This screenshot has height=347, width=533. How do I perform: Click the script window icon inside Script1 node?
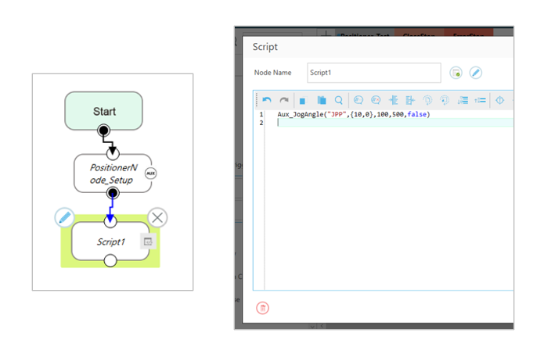(x=146, y=241)
